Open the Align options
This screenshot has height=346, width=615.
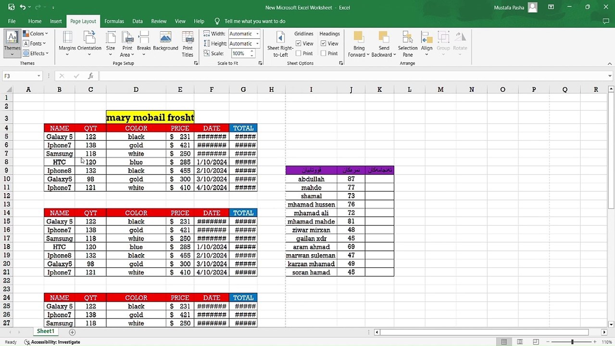[x=427, y=43]
